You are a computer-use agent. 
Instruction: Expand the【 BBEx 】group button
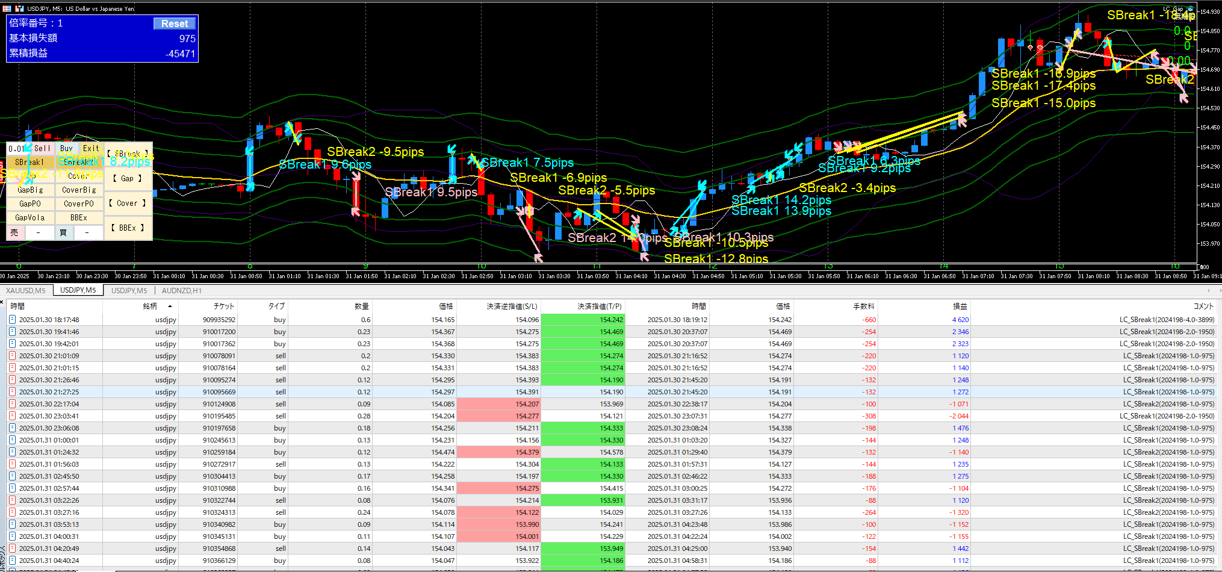coord(128,228)
